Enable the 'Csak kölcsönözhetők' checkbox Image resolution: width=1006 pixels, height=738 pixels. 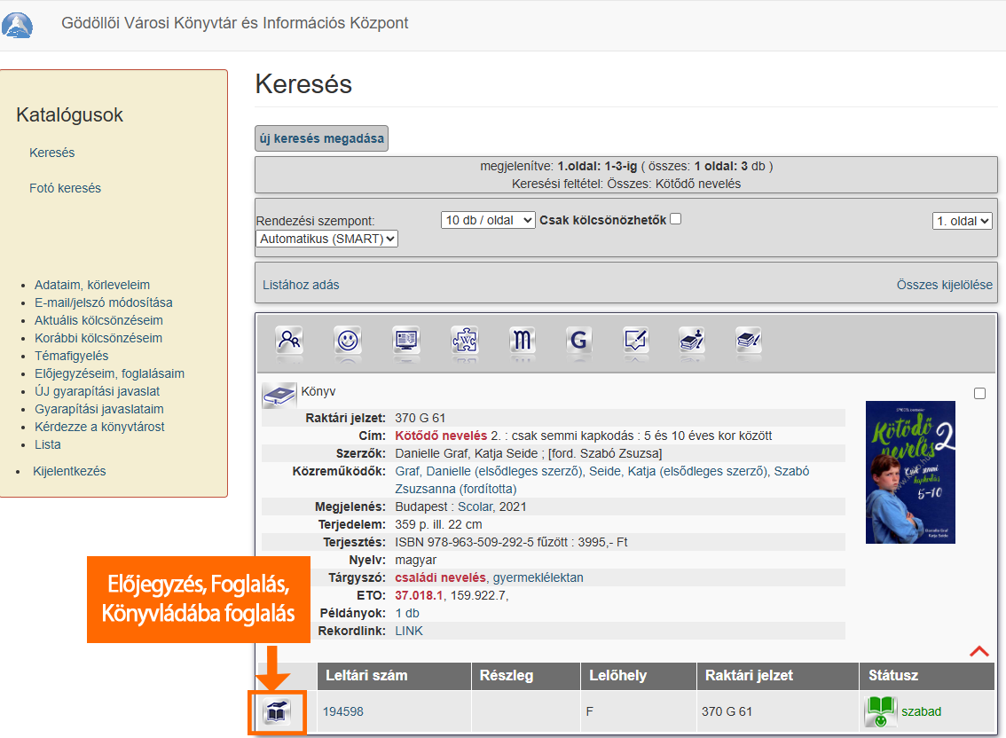[676, 219]
